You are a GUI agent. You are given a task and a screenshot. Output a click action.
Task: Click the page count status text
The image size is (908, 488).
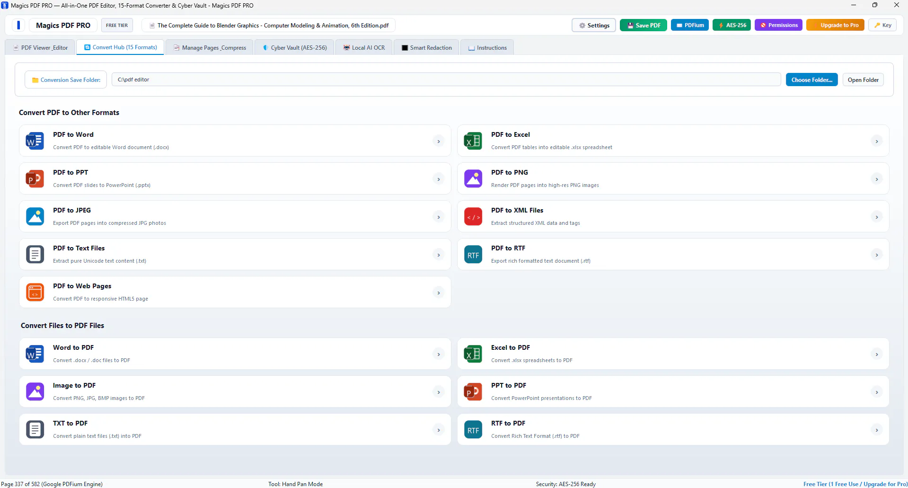[x=52, y=484]
